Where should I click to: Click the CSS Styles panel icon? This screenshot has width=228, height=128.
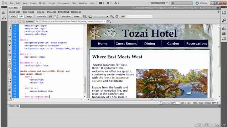pos(224,13)
